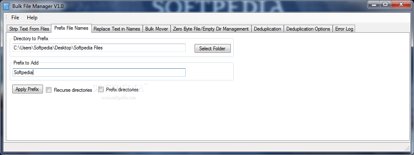Screen dimensions: 414x155
Task: Click the menu bar drag handle
Action: [x=6, y=18]
